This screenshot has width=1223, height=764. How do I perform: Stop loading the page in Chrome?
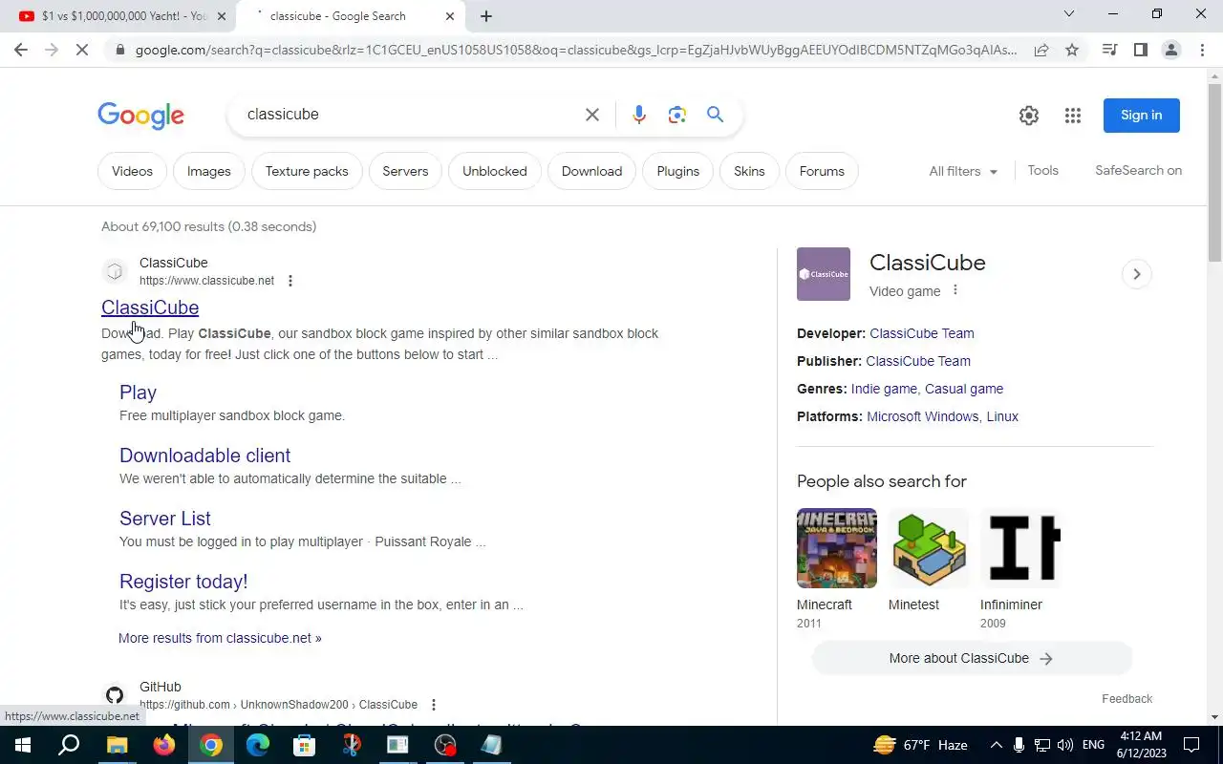[x=82, y=50]
